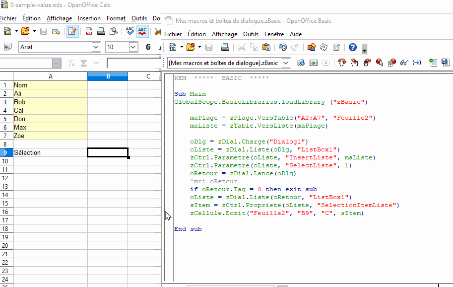
Task: Click the Run BASIC macro icon
Action: pos(314,63)
